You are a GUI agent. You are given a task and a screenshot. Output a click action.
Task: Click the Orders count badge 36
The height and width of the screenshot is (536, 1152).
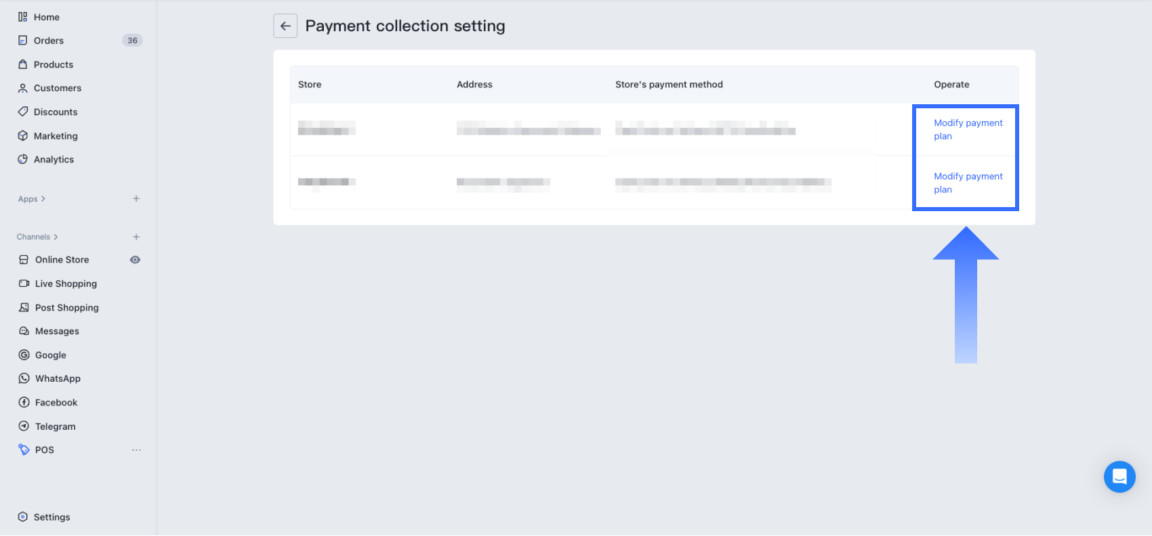coord(132,41)
